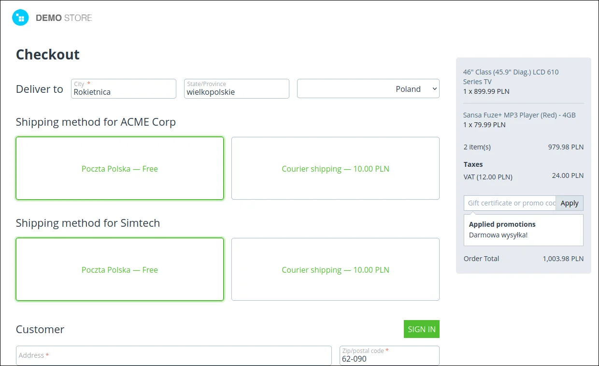Edit the State/Province field
599x366 pixels.
coord(237,89)
